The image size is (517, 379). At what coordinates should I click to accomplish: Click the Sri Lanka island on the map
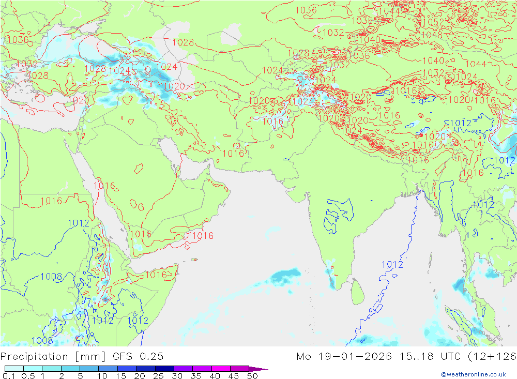[x=357, y=292]
